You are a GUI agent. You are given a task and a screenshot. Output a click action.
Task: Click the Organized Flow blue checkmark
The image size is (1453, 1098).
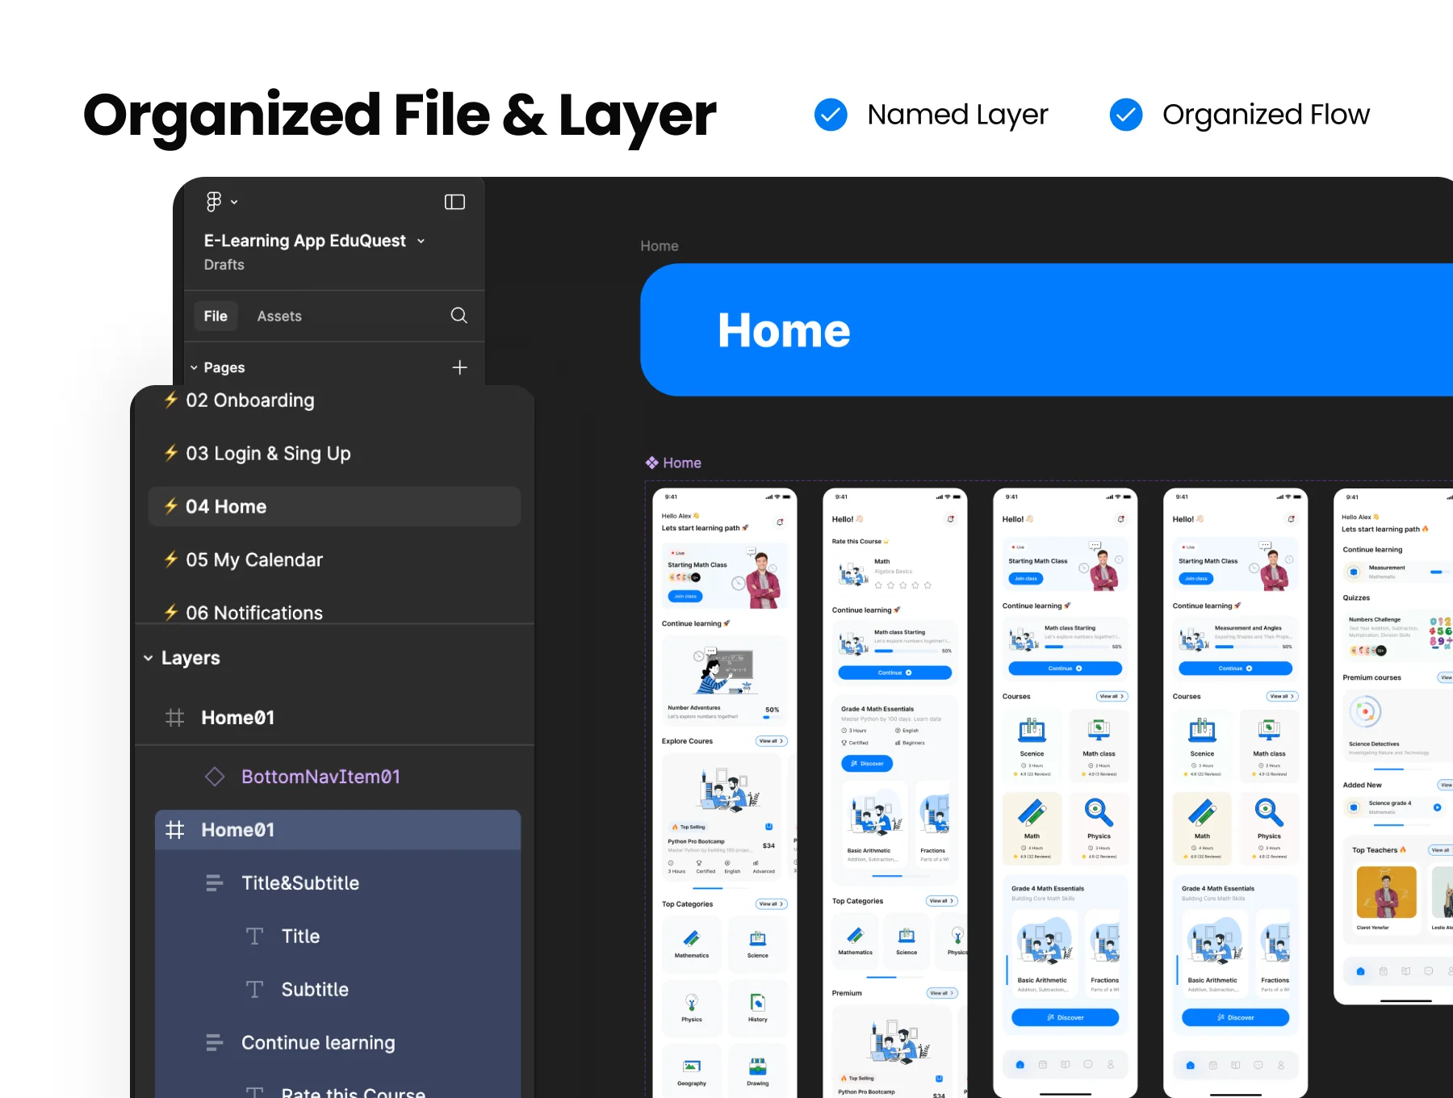[1126, 115]
